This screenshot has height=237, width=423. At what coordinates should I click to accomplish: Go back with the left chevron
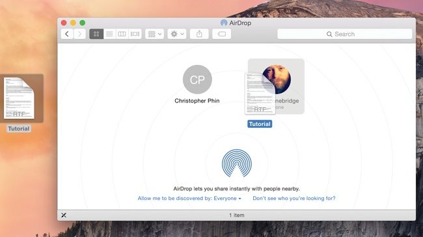click(67, 34)
